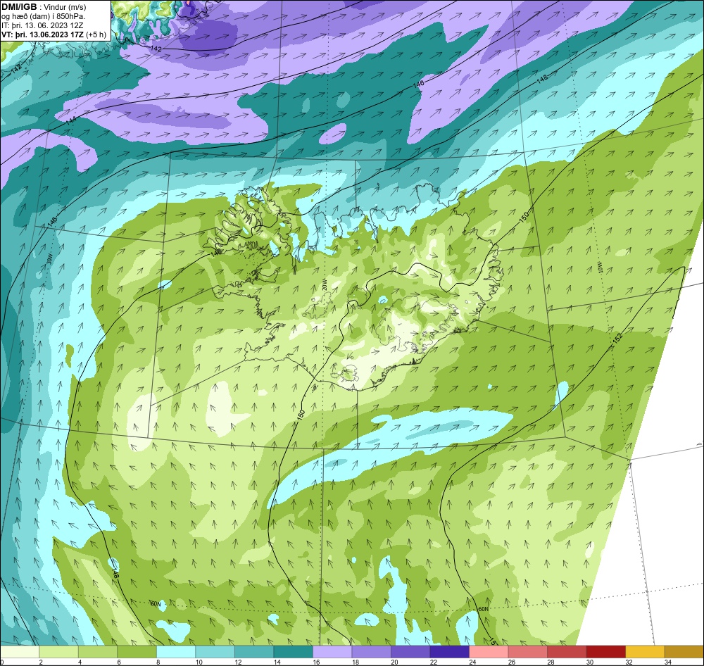This screenshot has height=666, width=704.
Task: Select the legend tick label "30"
Action: tap(589, 662)
